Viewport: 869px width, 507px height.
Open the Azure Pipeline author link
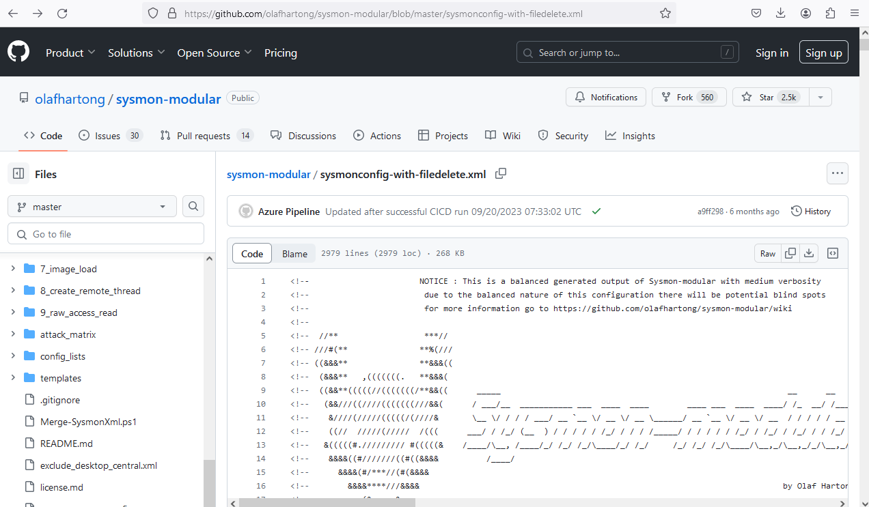[289, 212]
